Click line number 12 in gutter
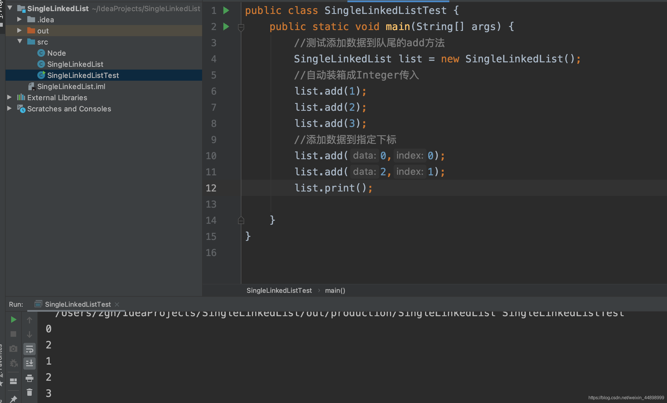Viewport: 667px width, 403px height. pyautogui.click(x=211, y=188)
